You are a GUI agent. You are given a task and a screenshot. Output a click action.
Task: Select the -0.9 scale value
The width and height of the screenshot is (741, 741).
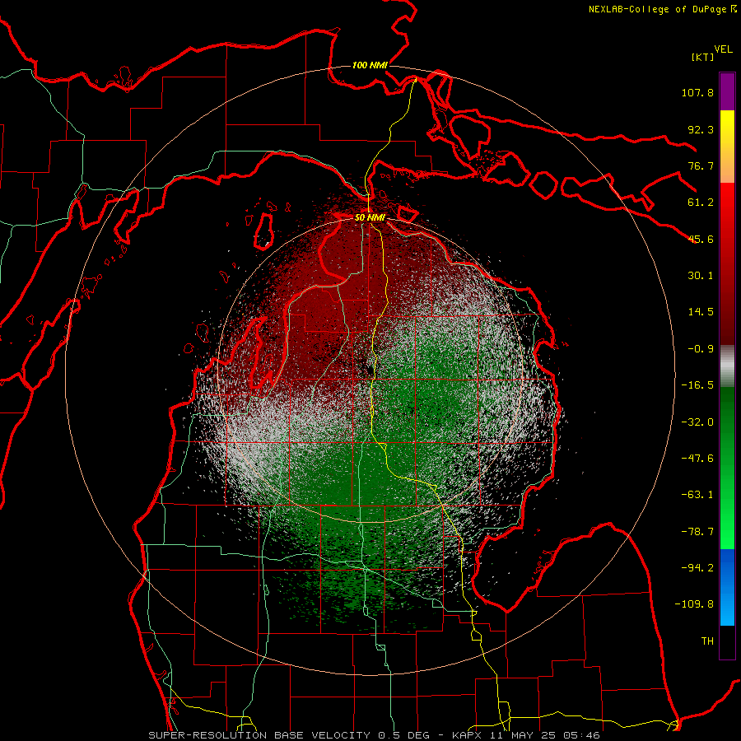click(701, 349)
